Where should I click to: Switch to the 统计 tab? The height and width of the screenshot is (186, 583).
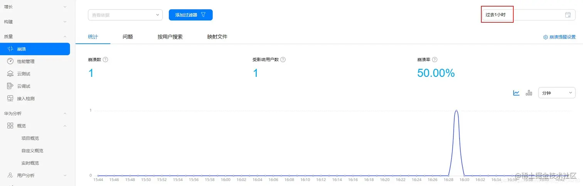coord(93,37)
